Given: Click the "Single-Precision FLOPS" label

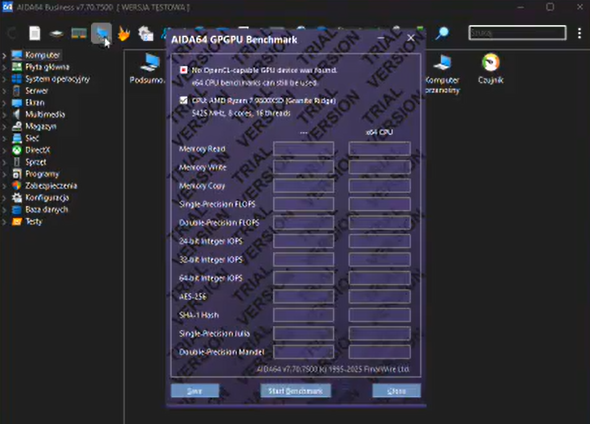Looking at the screenshot, I should click(x=217, y=204).
